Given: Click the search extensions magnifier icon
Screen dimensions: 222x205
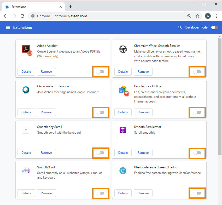Looking at the screenshot, I should click(x=180, y=27).
